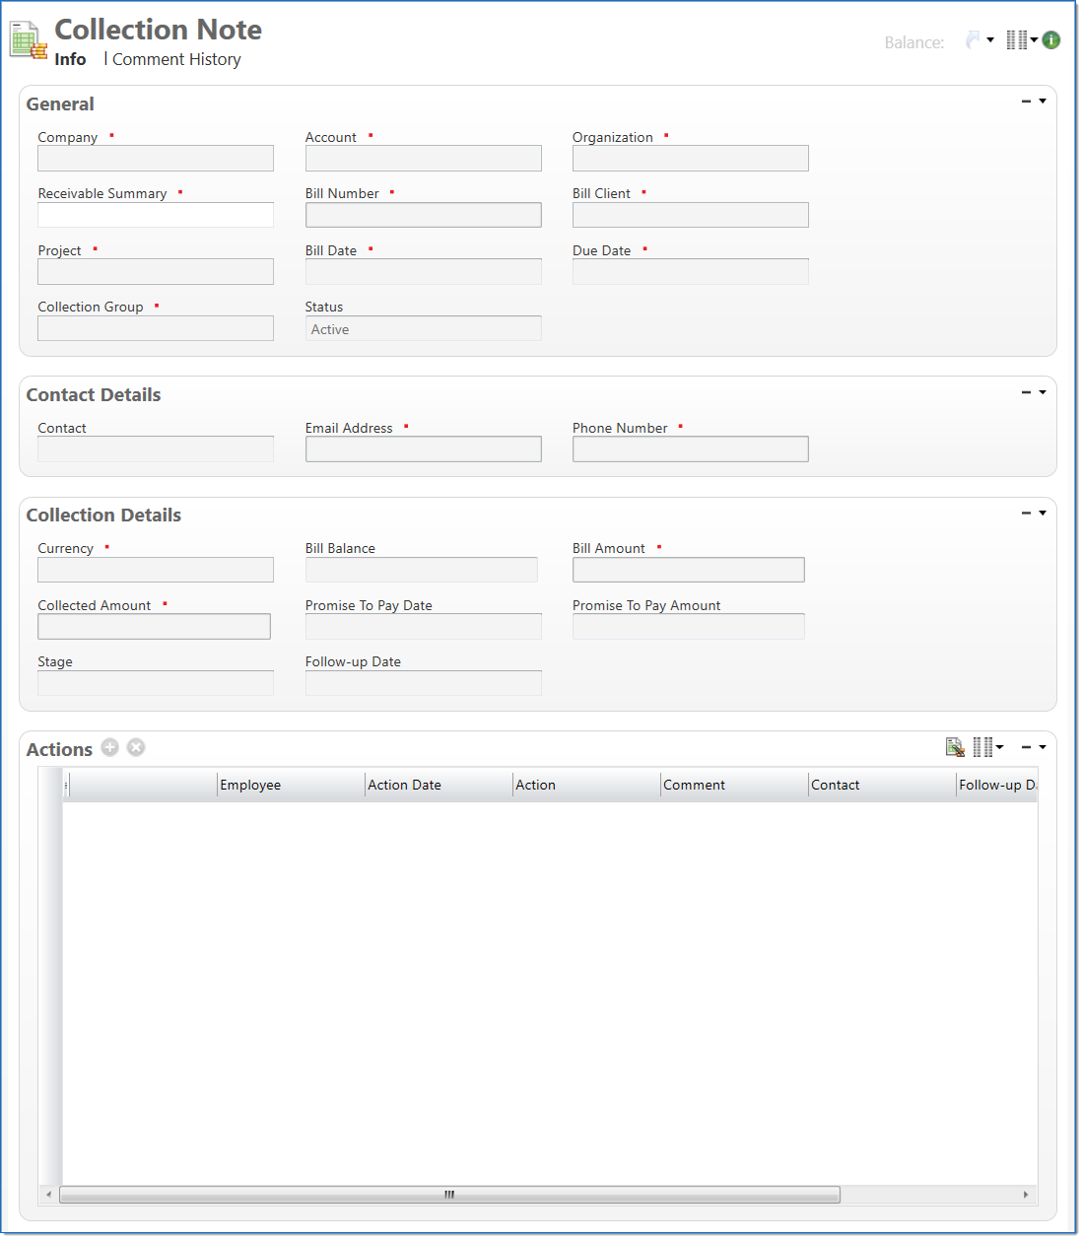The height and width of the screenshot is (1239, 1082).
Task: Switch to the Comment History tab
Action: pyautogui.click(x=176, y=60)
